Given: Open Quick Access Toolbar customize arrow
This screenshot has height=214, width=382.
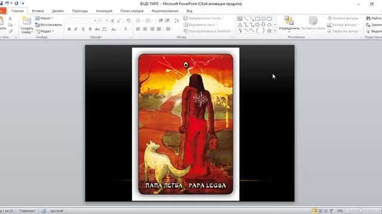Looking at the screenshot, I should [x=23, y=4].
